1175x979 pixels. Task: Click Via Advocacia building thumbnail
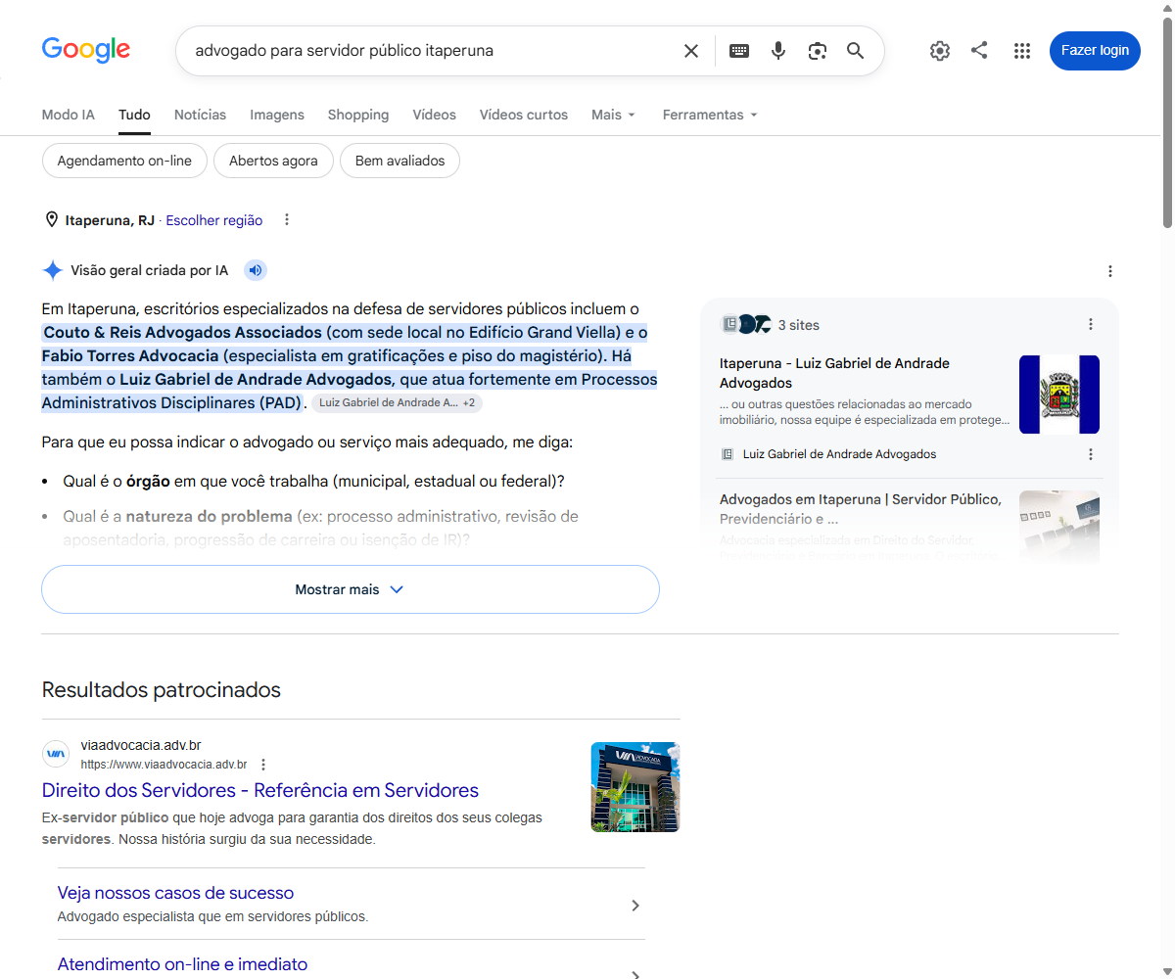[635, 787]
